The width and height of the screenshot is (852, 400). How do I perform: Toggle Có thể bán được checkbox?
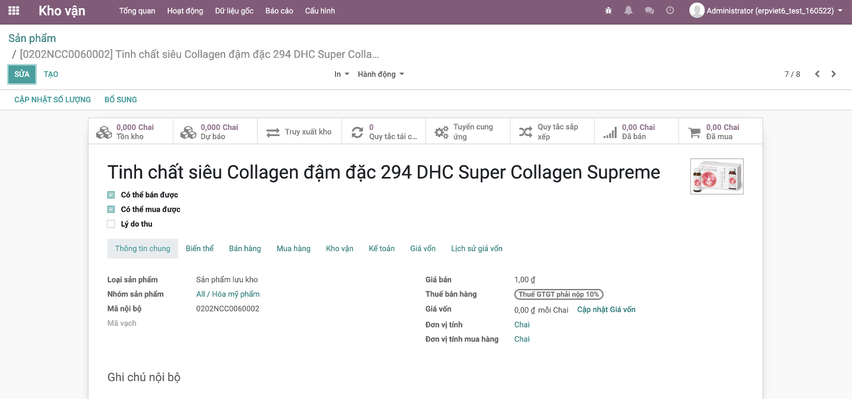[x=111, y=195]
